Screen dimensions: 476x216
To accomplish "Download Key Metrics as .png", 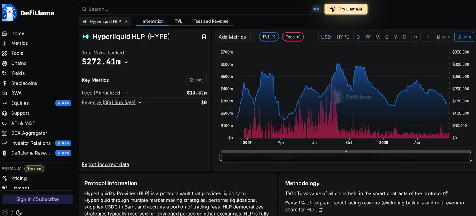I will [x=197, y=80].
